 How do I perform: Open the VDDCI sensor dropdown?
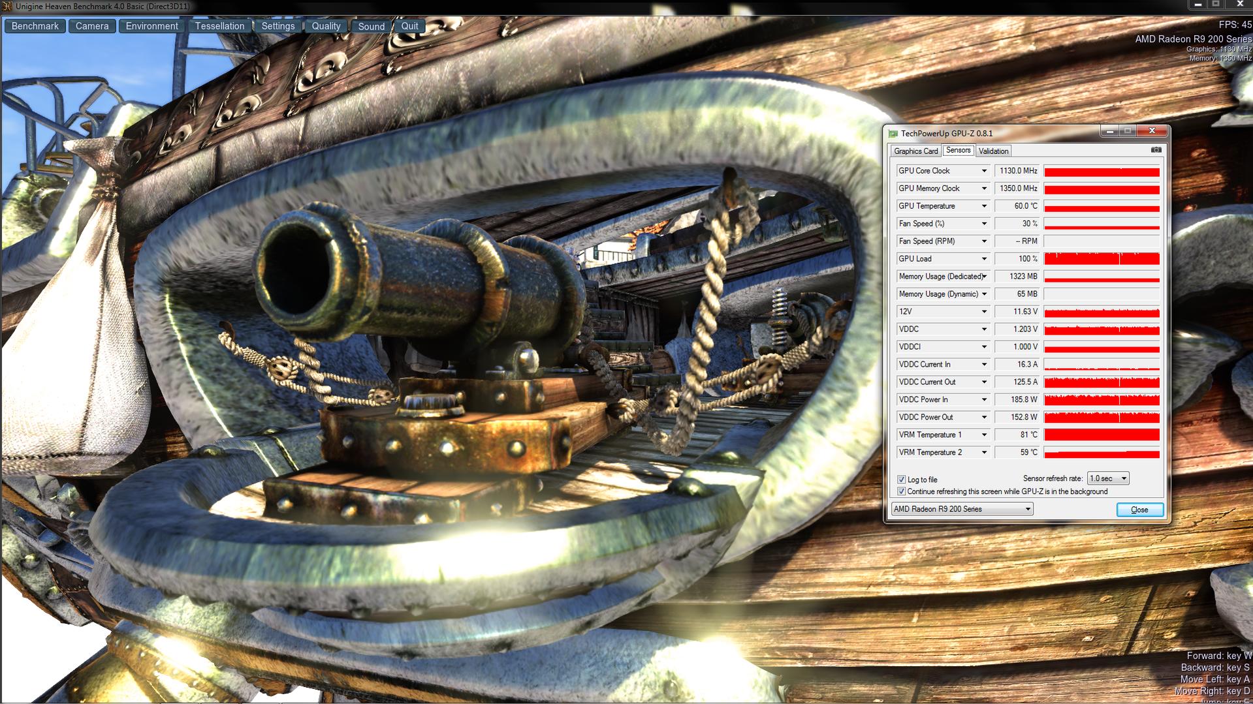pyautogui.click(x=984, y=347)
